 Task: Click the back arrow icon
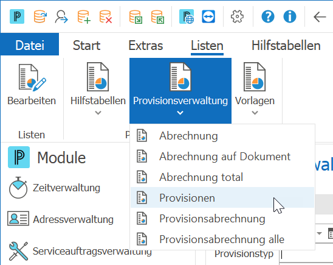pos(320,17)
